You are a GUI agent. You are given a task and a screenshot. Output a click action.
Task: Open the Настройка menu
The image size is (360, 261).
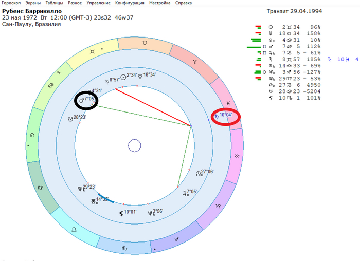[160, 3]
